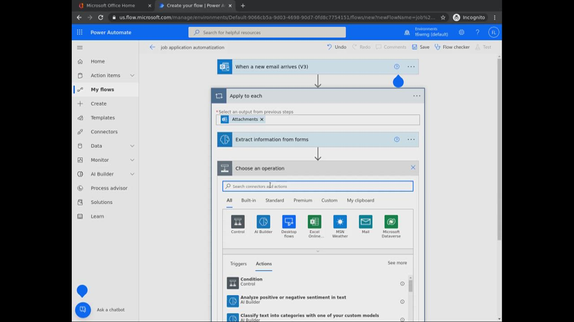574x322 pixels.
Task: Open the settings gear icon
Action: (x=461, y=32)
